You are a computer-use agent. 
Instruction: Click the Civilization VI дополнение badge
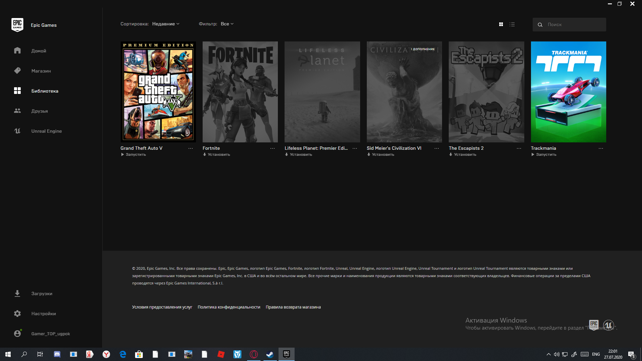pos(423,49)
